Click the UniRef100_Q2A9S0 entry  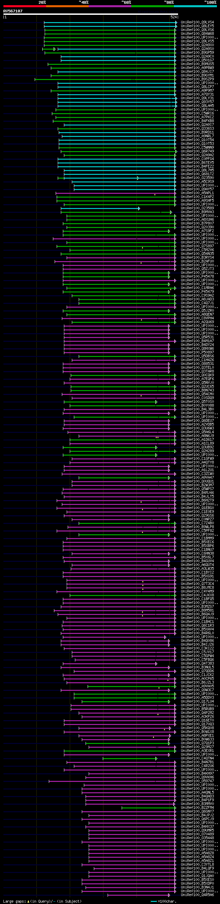click(197, 49)
